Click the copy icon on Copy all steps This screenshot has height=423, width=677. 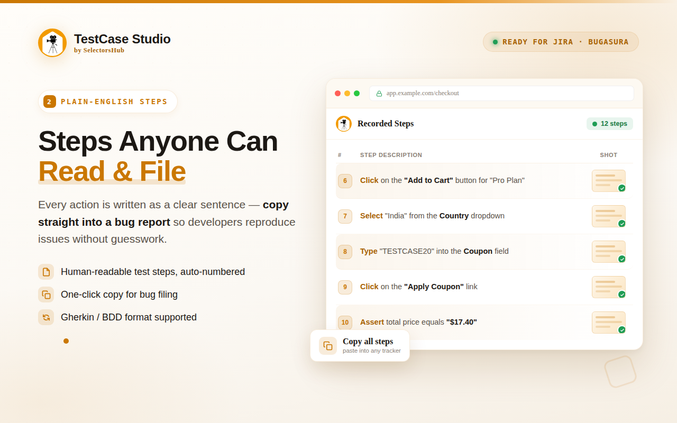point(328,346)
